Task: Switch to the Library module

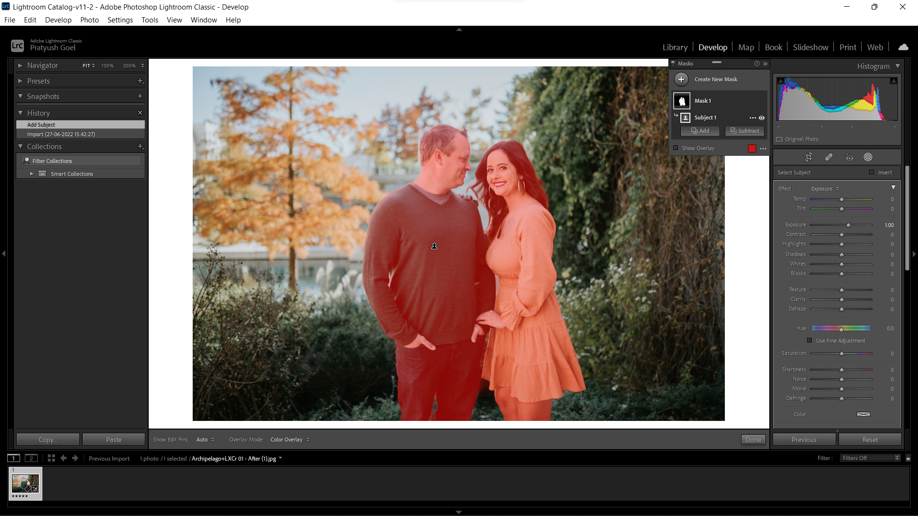Action: click(675, 47)
